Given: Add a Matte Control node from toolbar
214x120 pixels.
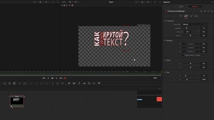Looking at the screenshot, I should pyautogui.click(x=15, y=83).
